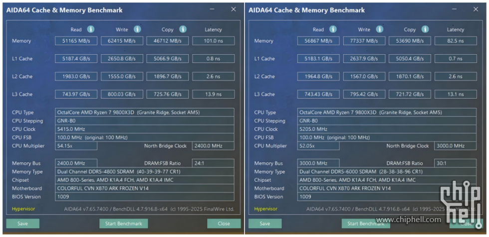Image resolution: width=489 pixels, height=237 pixels.
Task: Select L1 Cache Write value 2650.8 GB/s
Action: 122,58
